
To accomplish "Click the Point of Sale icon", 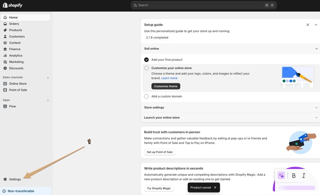I will coord(5,90).
